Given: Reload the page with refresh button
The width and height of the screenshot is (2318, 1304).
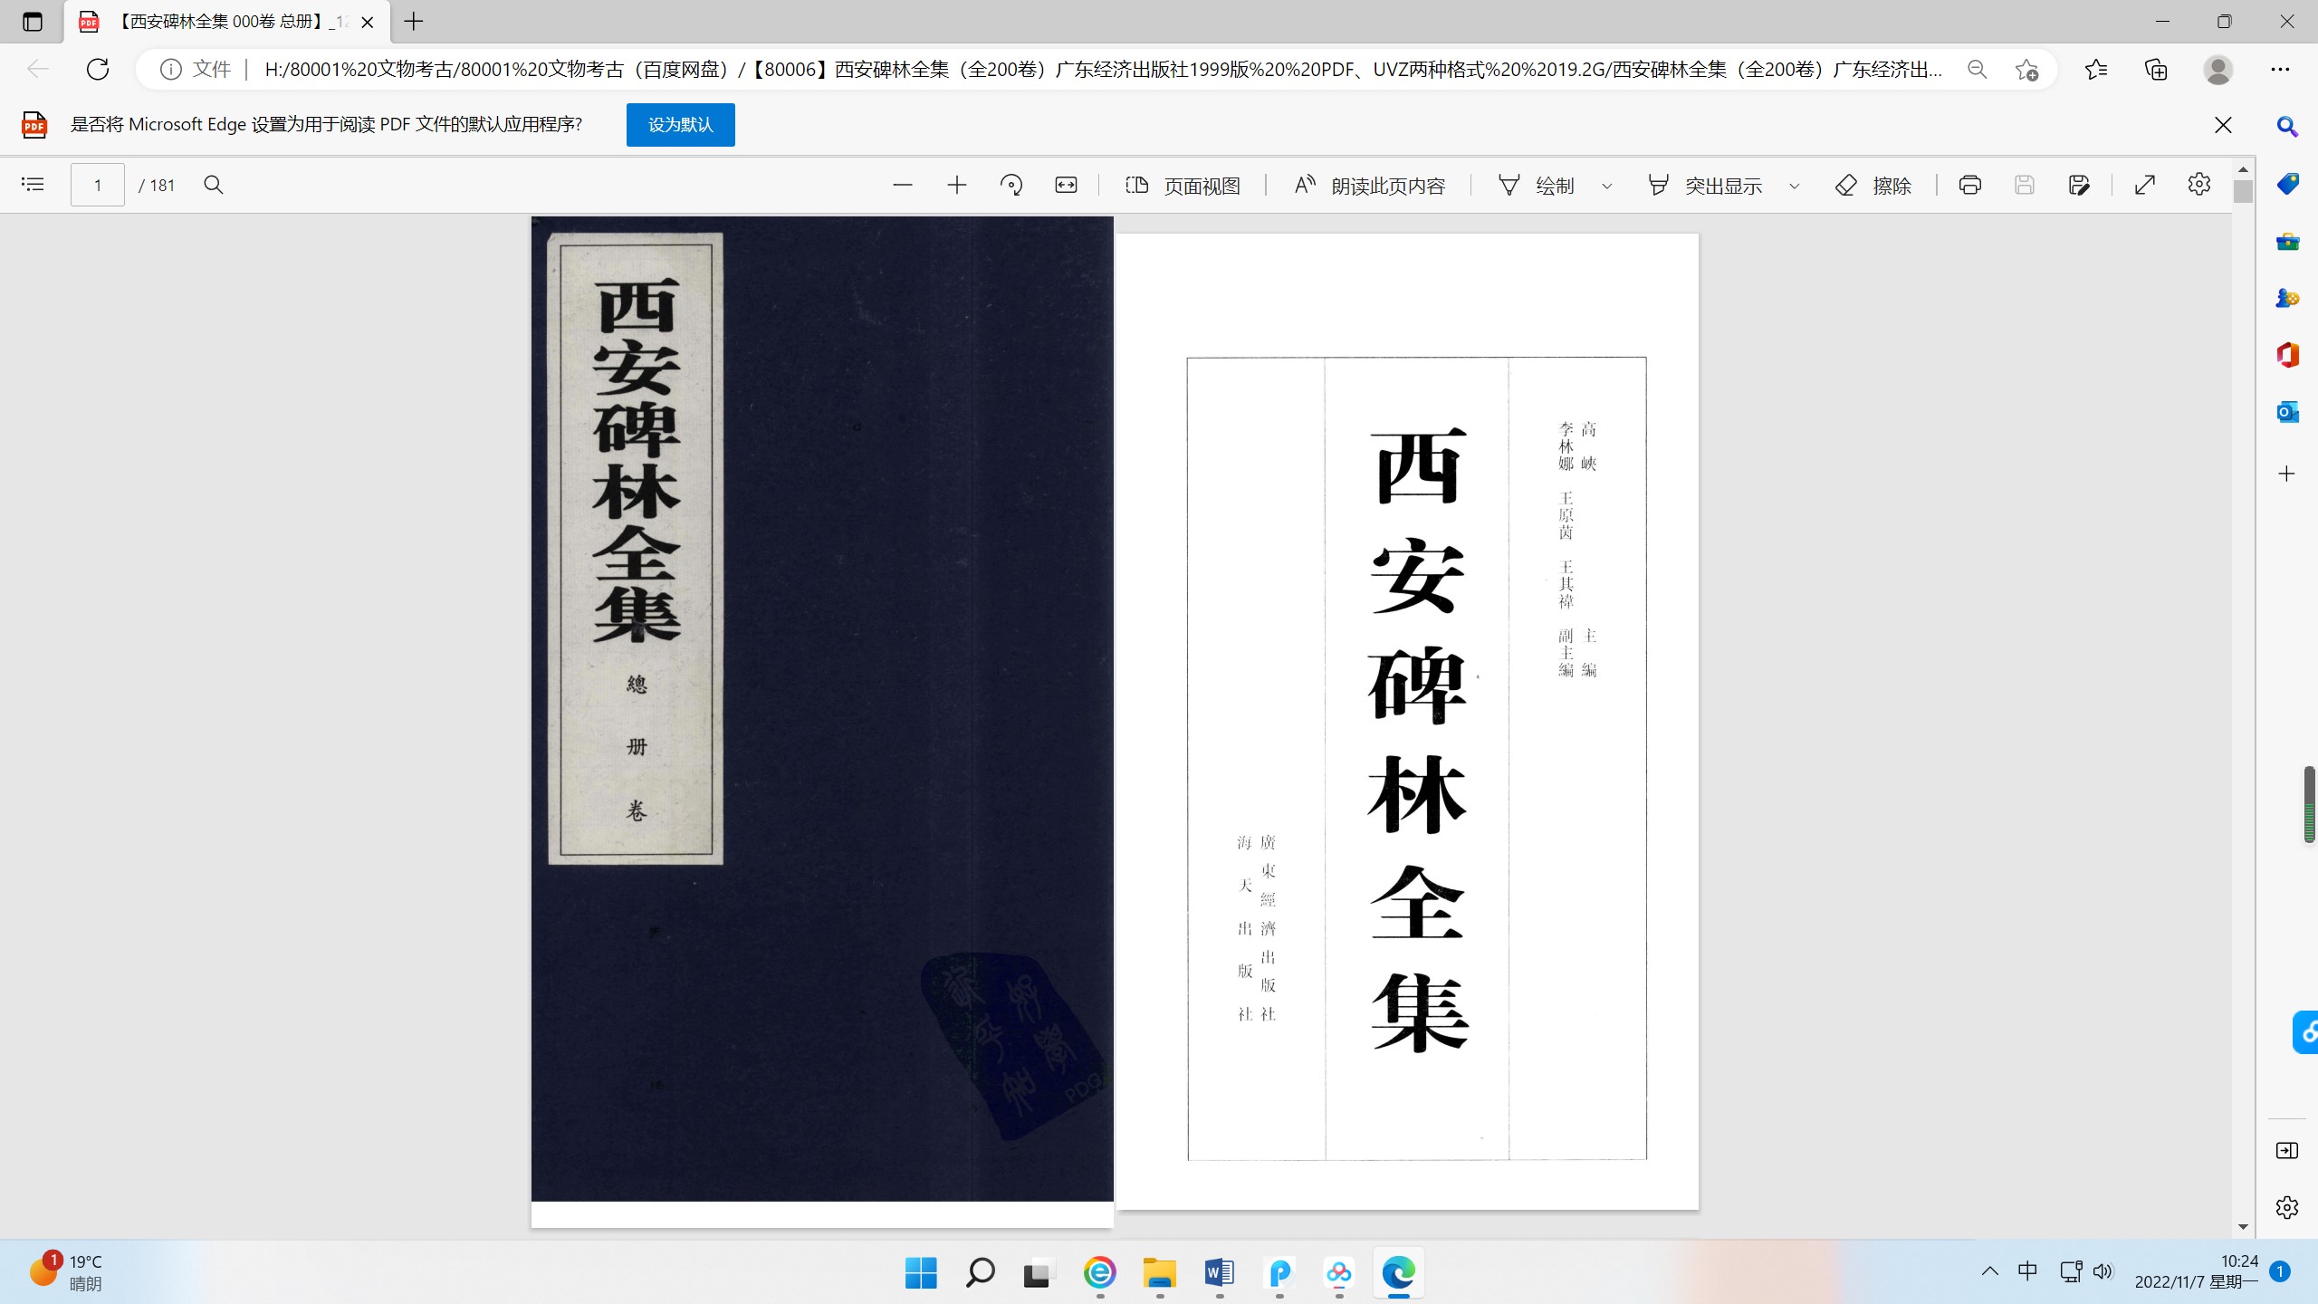Looking at the screenshot, I should [x=98, y=69].
